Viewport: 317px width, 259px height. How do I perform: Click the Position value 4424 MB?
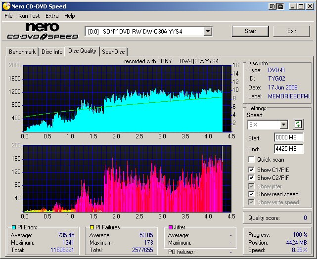[297, 242]
